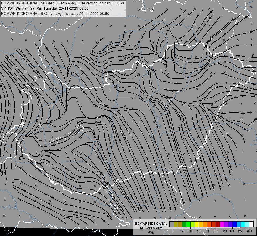Click the legend scale value 50

199,231
